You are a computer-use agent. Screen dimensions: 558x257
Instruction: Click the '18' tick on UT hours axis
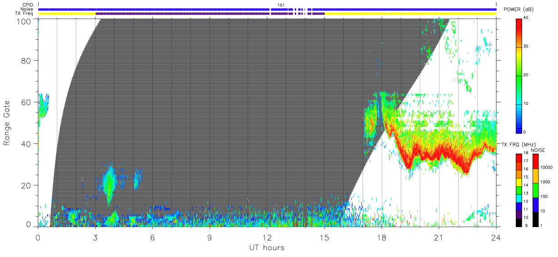pyautogui.click(x=381, y=238)
